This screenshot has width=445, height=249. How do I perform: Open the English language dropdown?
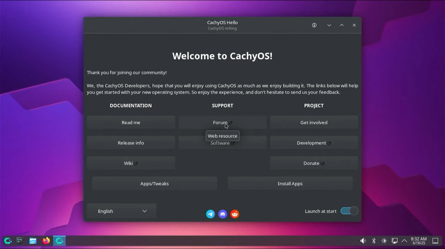click(x=122, y=211)
